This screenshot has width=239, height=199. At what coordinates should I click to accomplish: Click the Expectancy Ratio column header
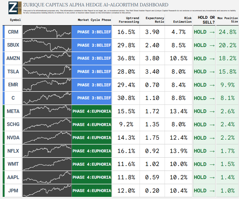(x=155, y=20)
